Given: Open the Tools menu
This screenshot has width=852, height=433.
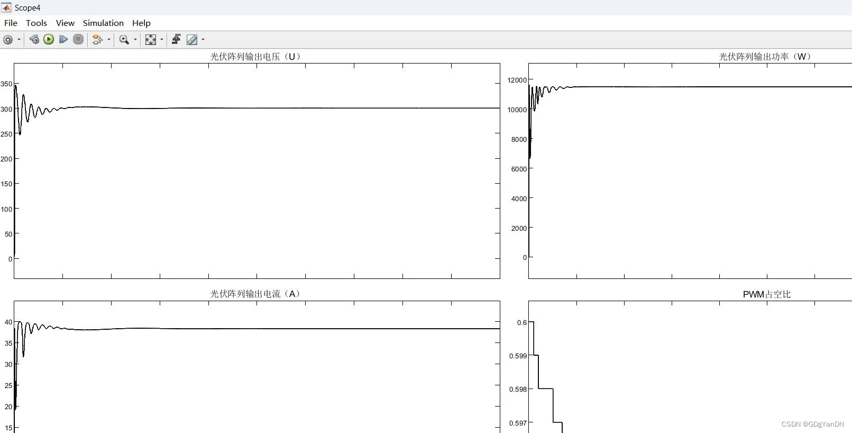Looking at the screenshot, I should 36,23.
